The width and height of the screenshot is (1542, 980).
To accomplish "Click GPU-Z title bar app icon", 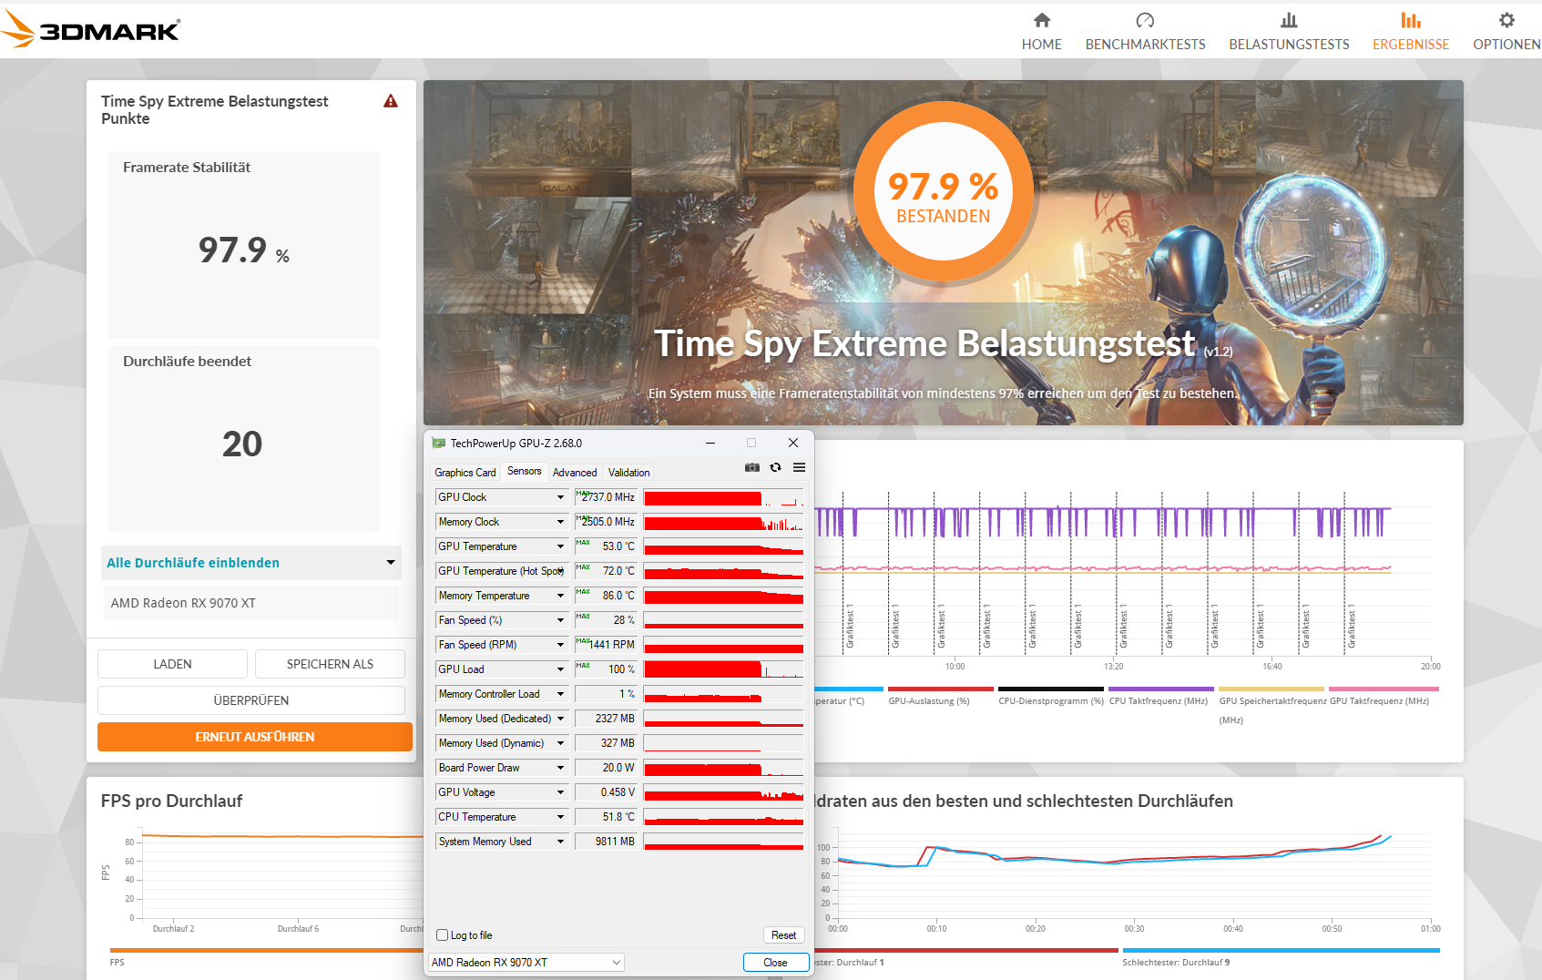I will [x=439, y=444].
